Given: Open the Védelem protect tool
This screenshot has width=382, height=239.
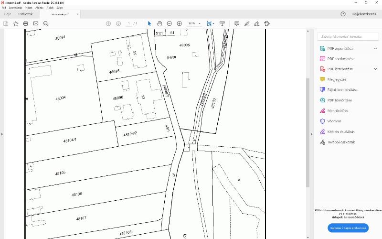Looking at the screenshot, I should pyautogui.click(x=334, y=121).
